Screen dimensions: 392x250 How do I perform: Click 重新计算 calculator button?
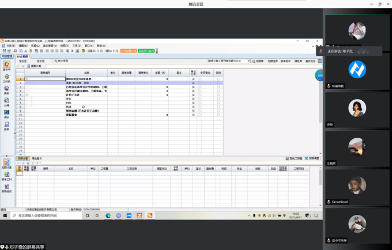point(34,66)
